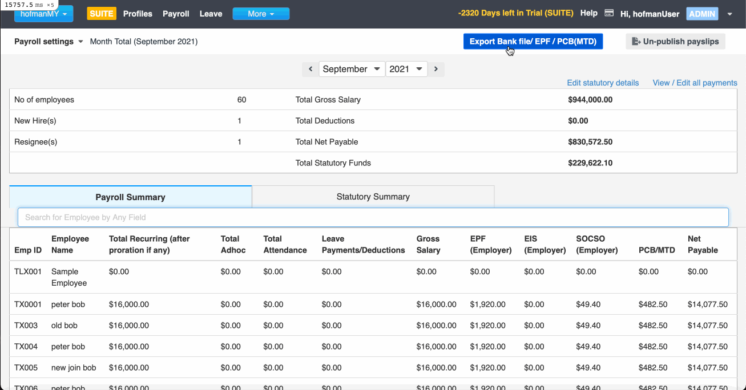Click Total Net Payable value $830,572.50
Viewport: 746px width, 390px height.
(590, 142)
